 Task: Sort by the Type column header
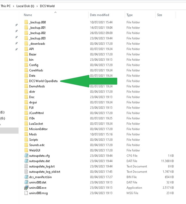129,15
